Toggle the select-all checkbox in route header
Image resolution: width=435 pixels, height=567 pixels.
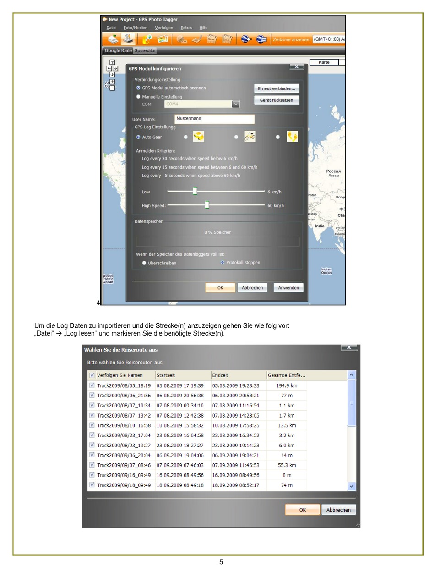click(x=92, y=375)
